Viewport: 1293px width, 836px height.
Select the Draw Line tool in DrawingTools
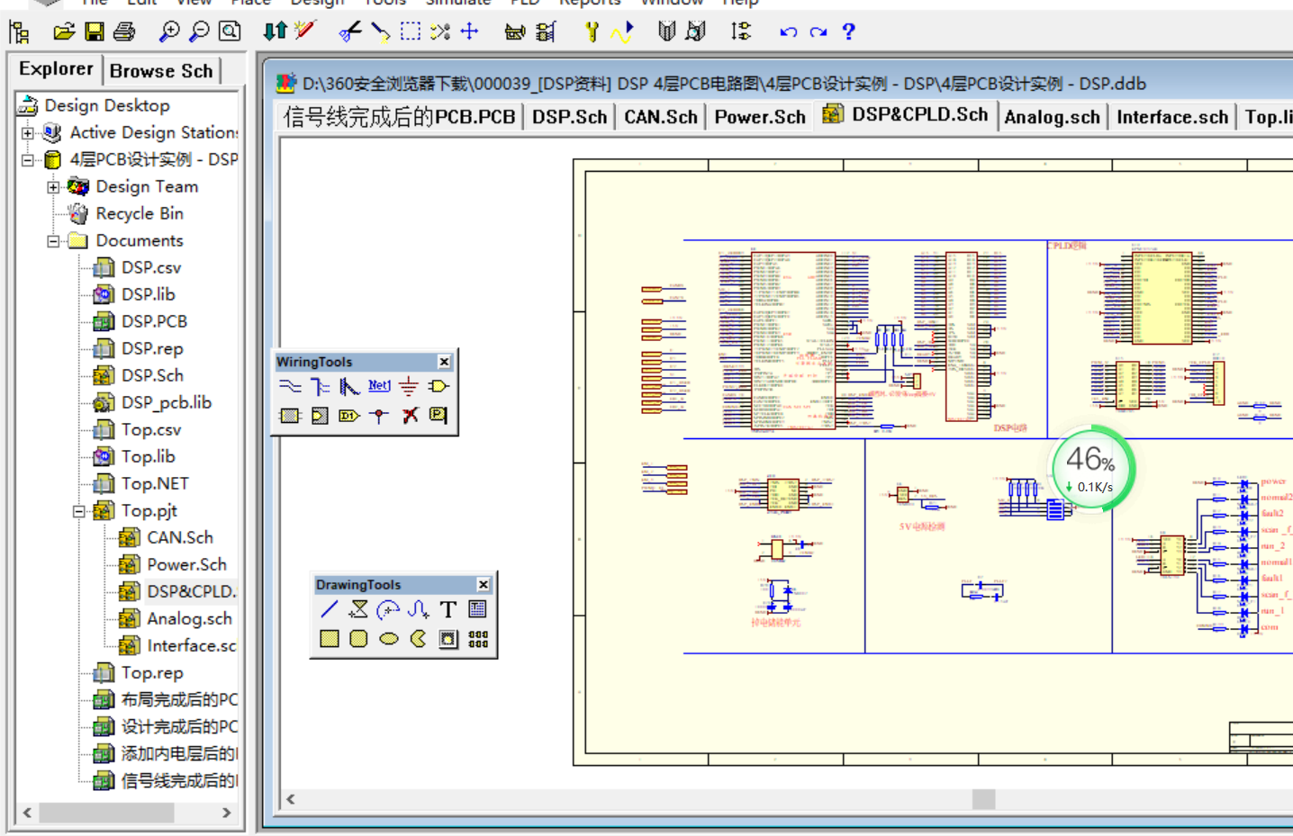tap(329, 610)
